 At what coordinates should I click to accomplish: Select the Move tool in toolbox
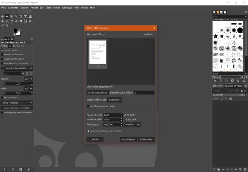[3, 16]
